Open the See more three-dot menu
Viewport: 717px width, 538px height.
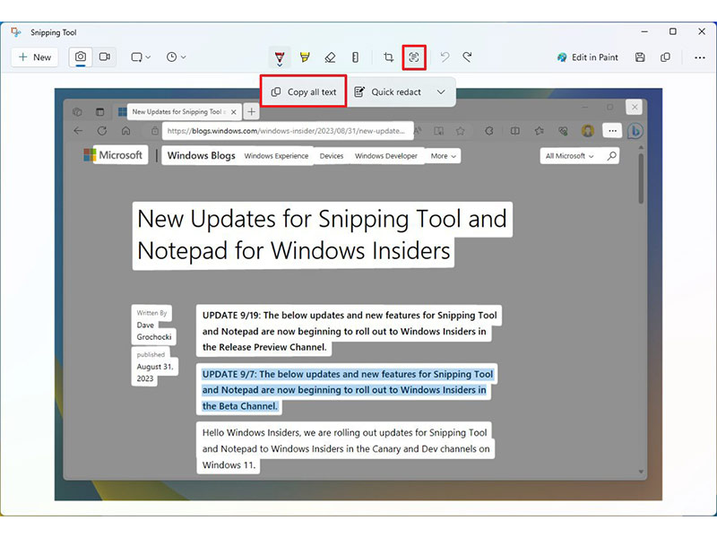tap(700, 57)
